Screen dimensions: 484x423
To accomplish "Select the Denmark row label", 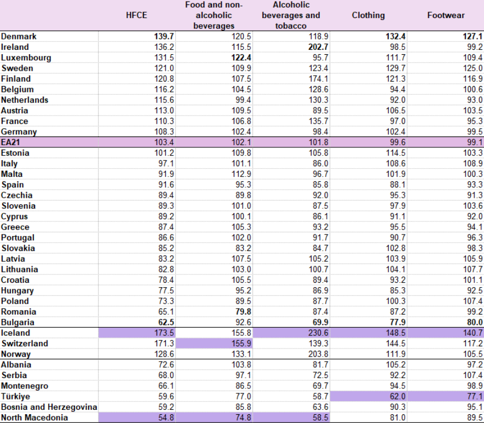I will [x=19, y=37].
